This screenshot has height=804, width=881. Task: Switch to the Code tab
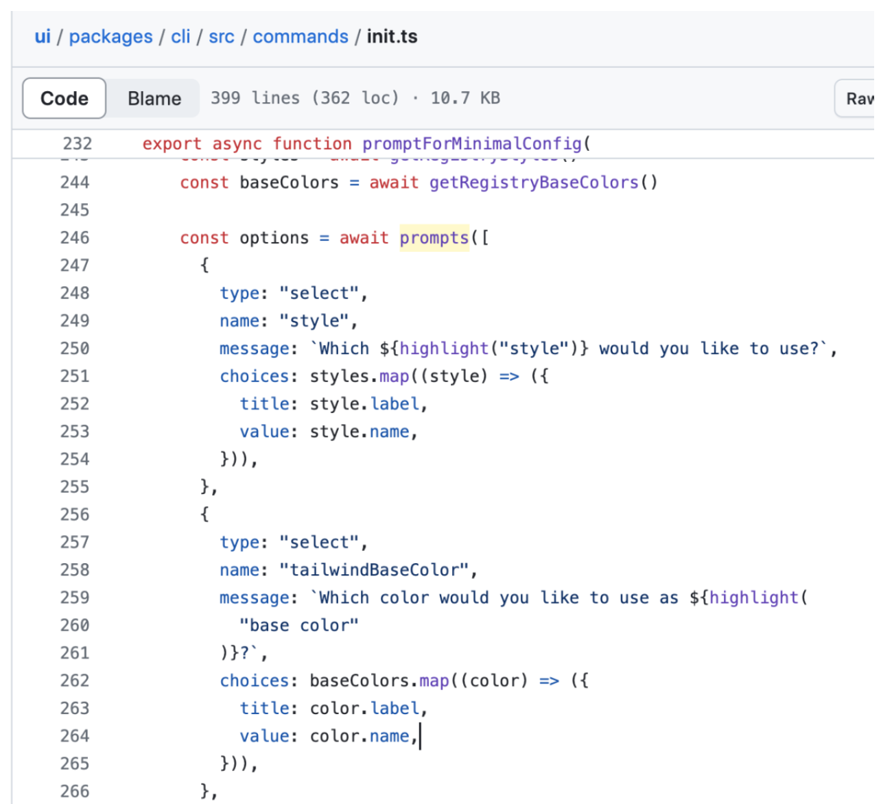64,98
